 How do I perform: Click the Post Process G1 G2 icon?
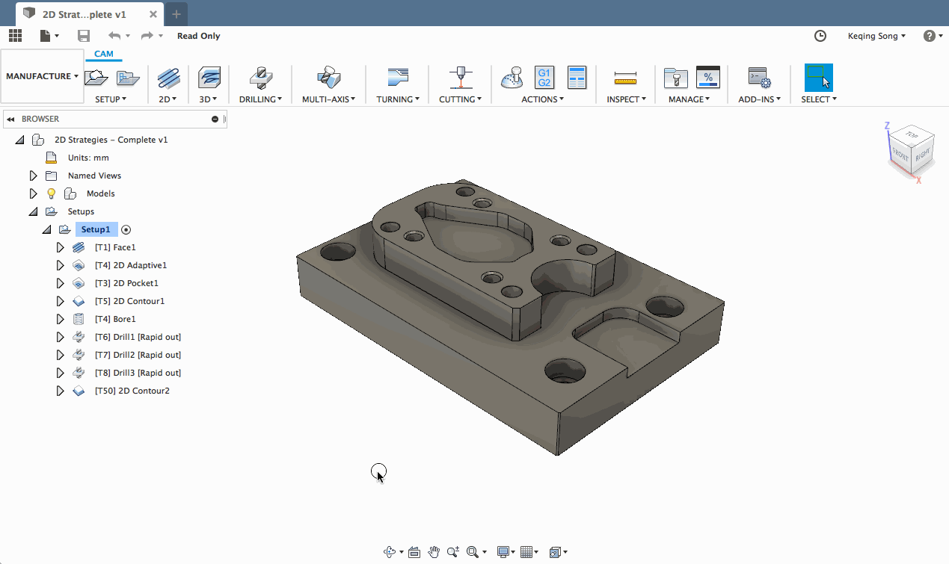click(x=544, y=77)
